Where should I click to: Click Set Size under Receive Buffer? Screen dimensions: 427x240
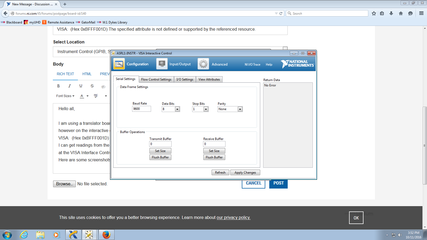[214, 151]
